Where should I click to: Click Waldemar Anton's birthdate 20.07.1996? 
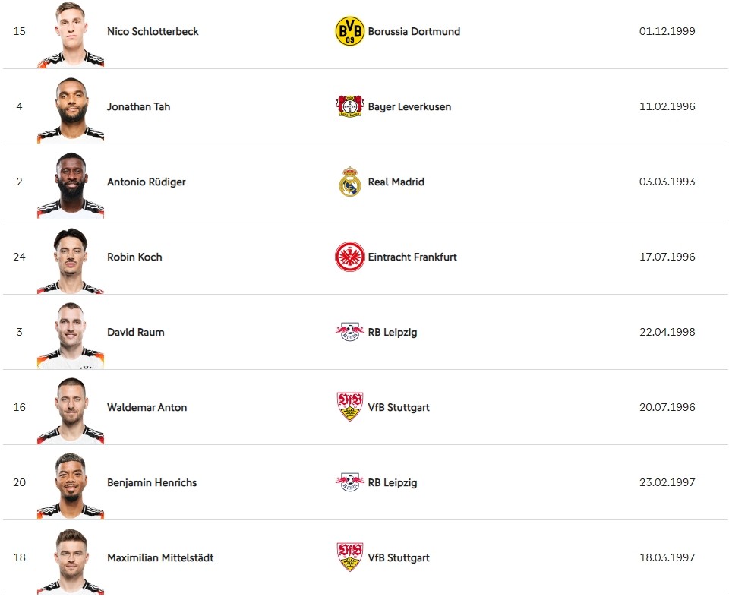click(x=667, y=407)
